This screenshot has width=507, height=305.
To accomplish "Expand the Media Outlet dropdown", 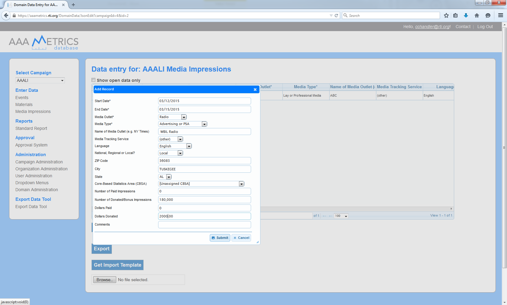I will pyautogui.click(x=183, y=117).
